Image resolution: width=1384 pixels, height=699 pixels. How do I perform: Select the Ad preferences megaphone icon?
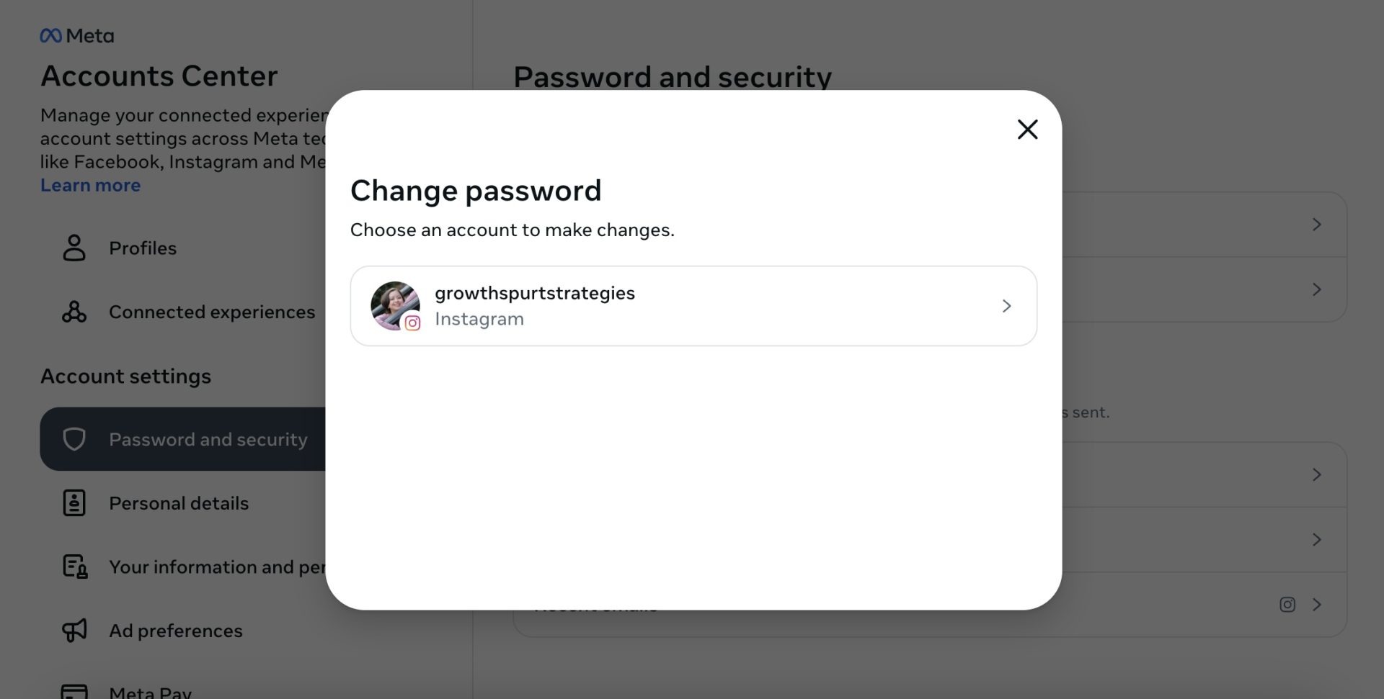(74, 631)
